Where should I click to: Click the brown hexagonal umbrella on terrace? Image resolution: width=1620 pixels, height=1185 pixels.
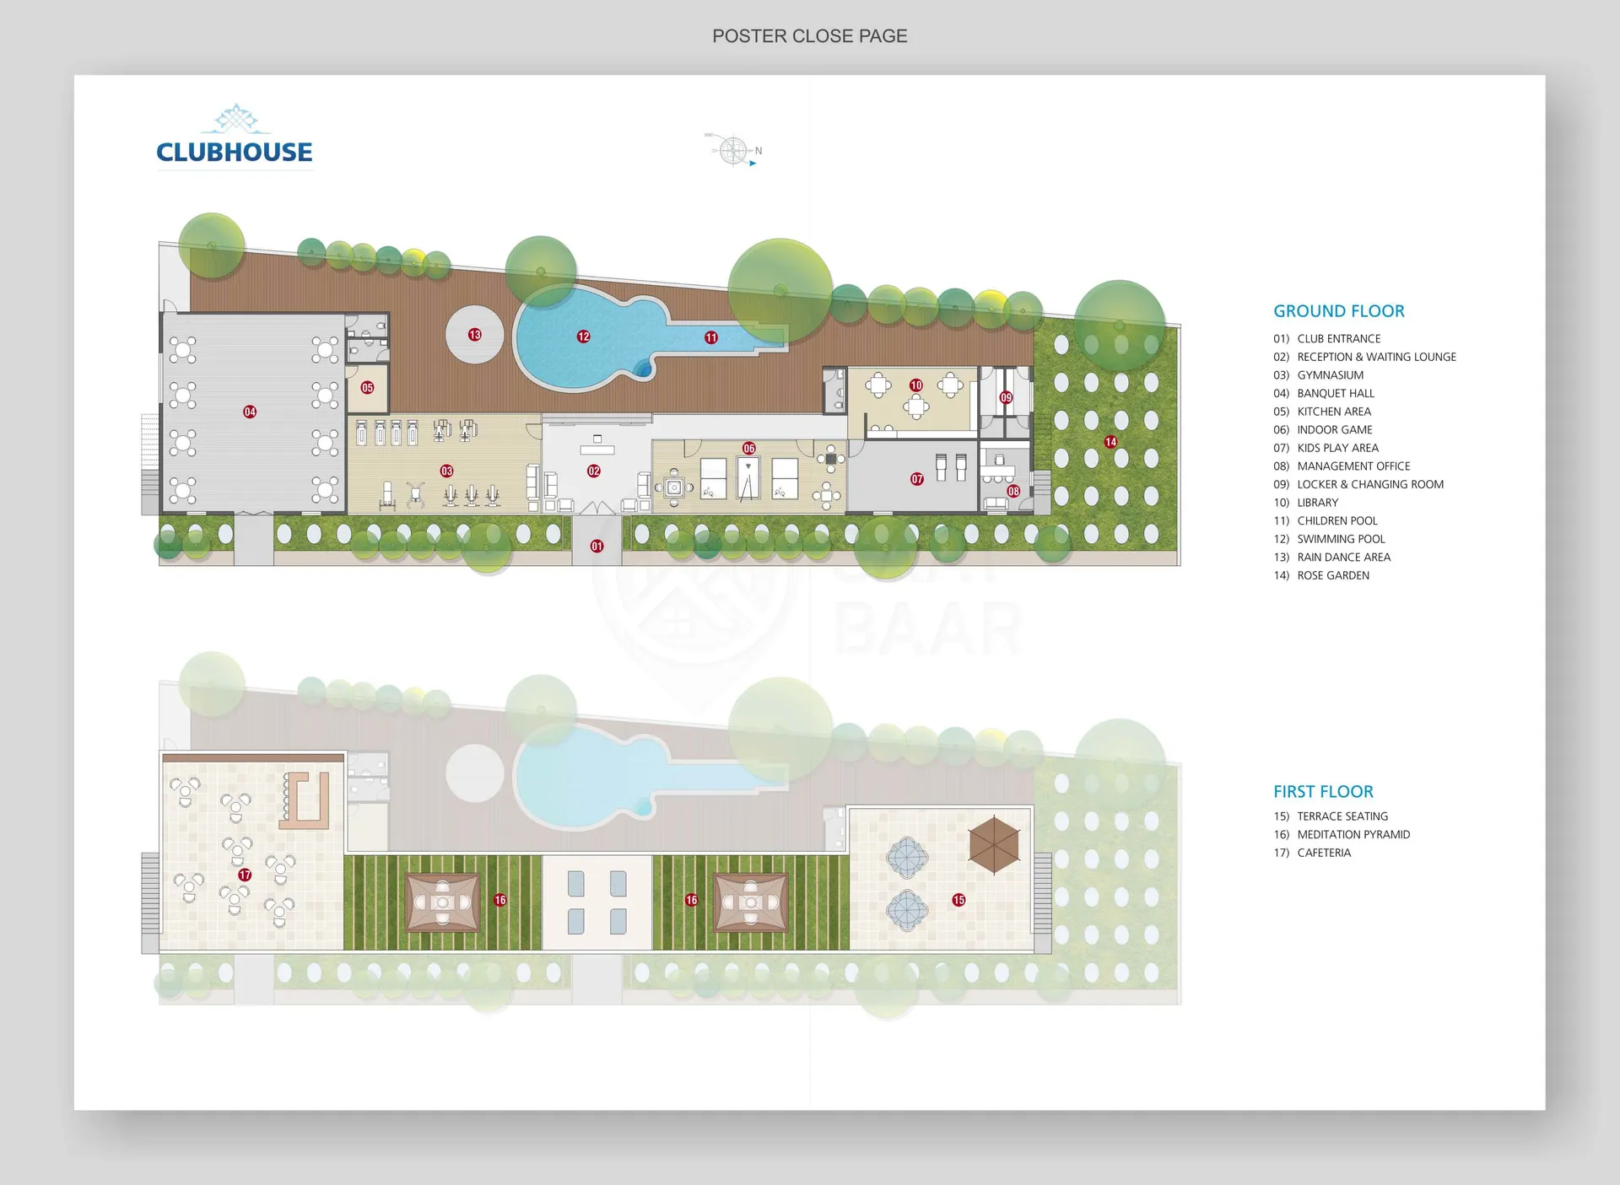point(994,844)
